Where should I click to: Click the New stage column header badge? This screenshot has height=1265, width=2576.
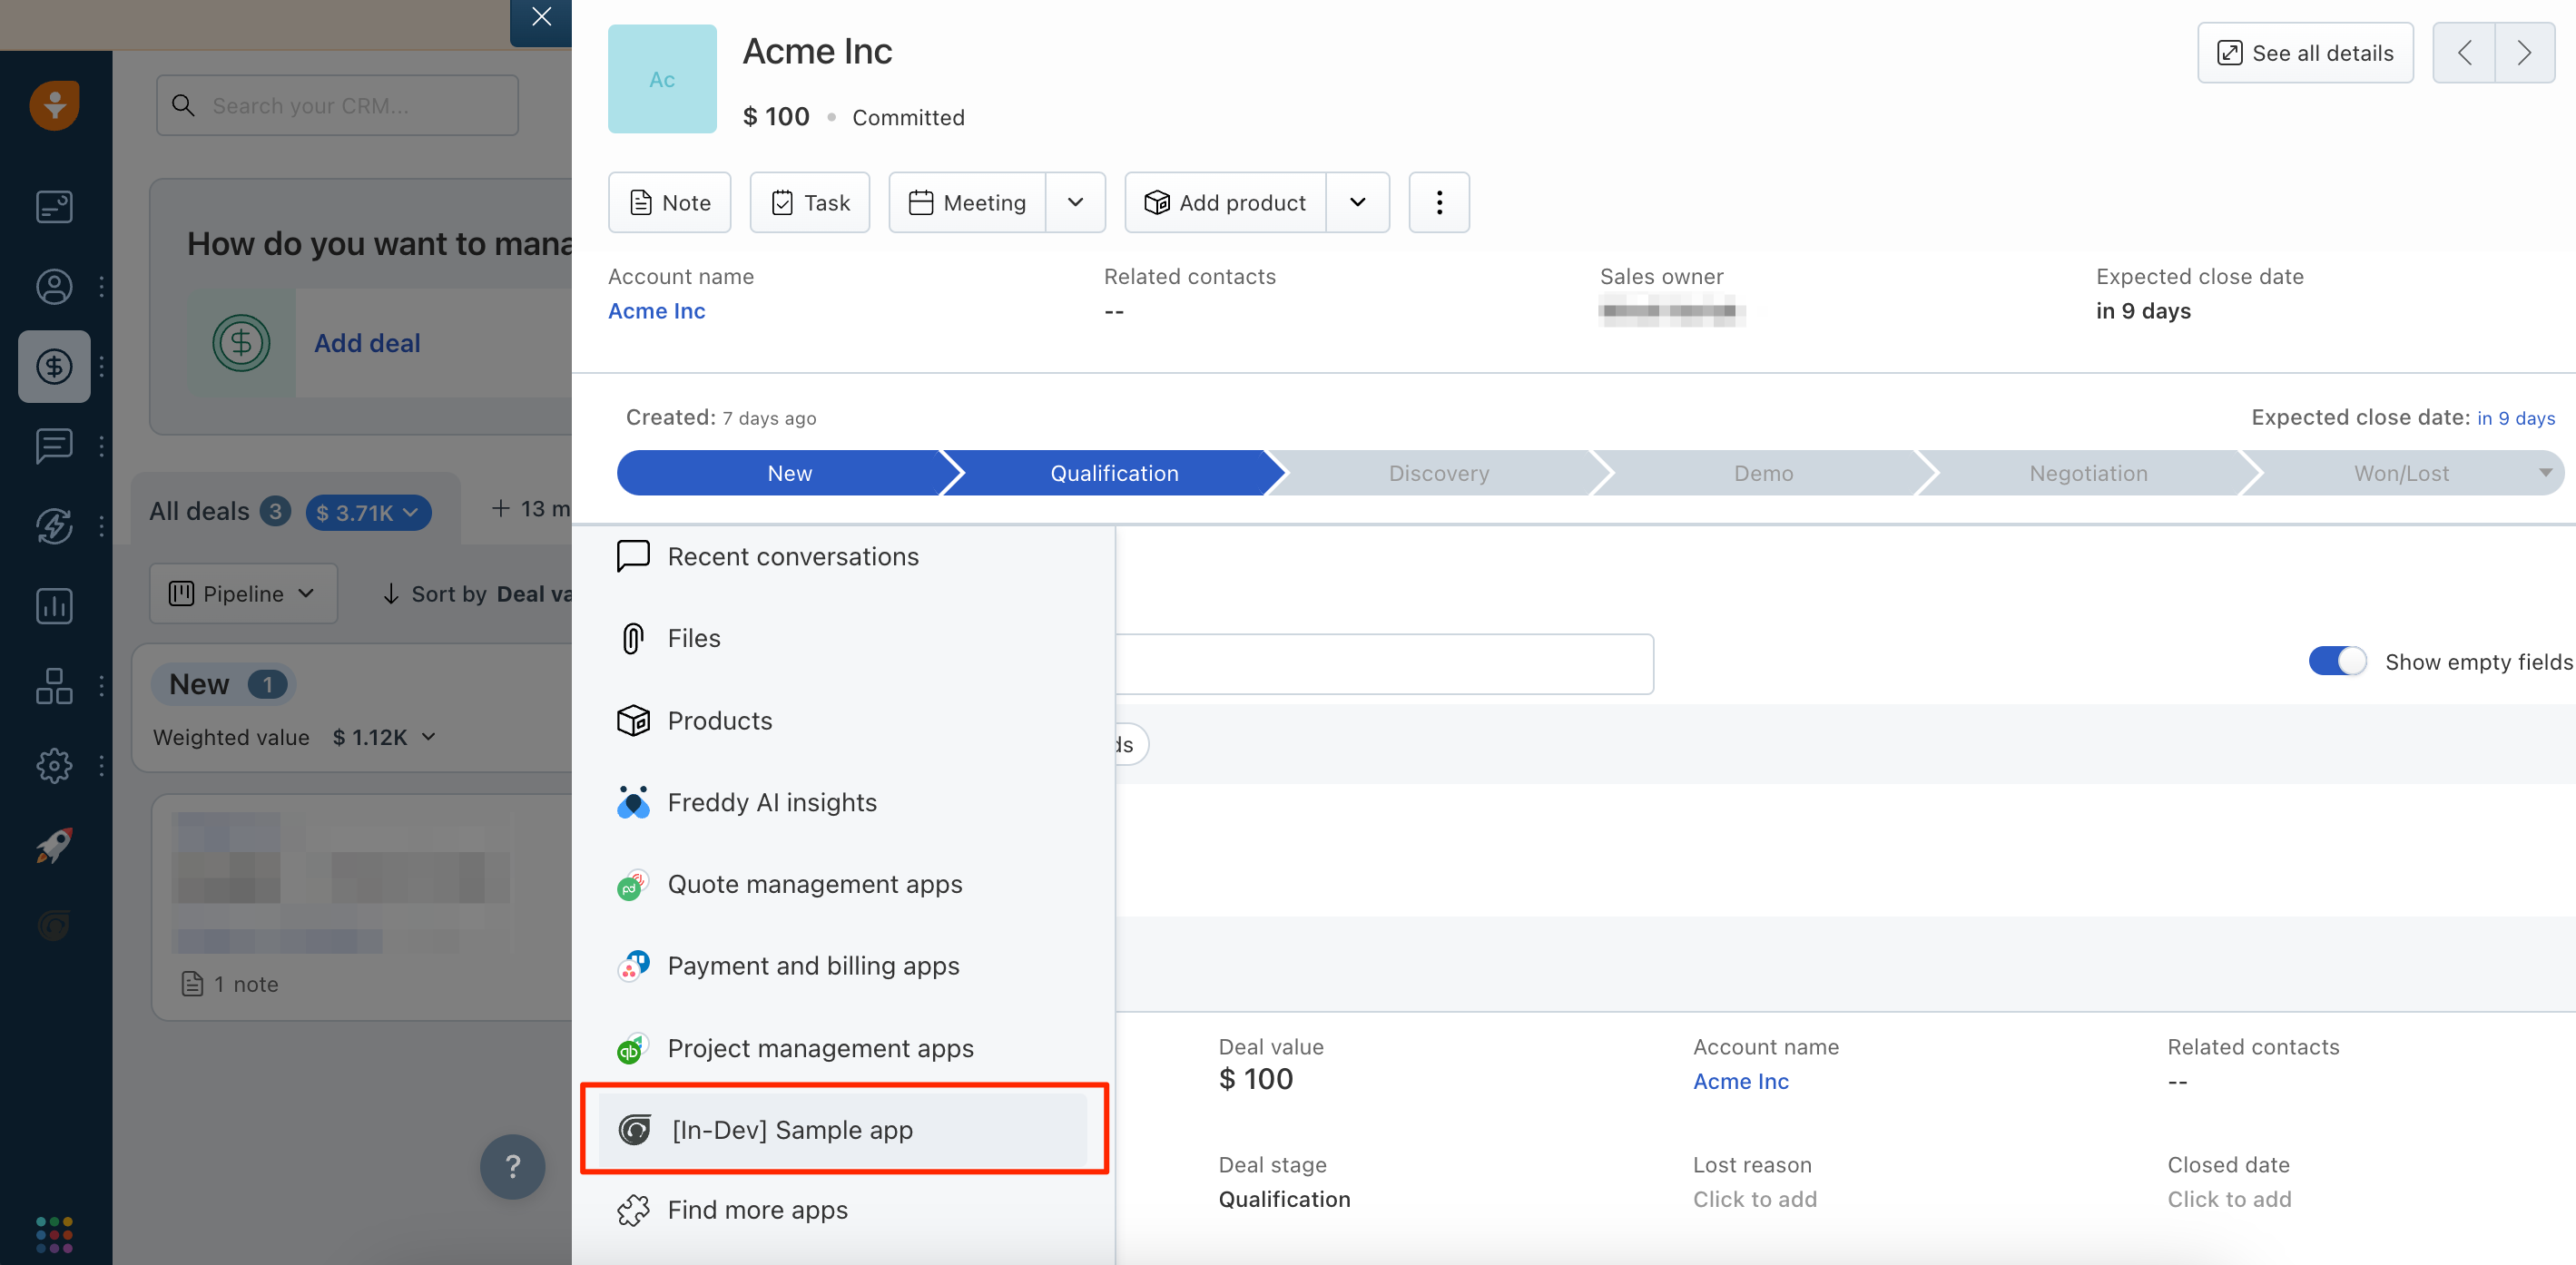pos(223,684)
